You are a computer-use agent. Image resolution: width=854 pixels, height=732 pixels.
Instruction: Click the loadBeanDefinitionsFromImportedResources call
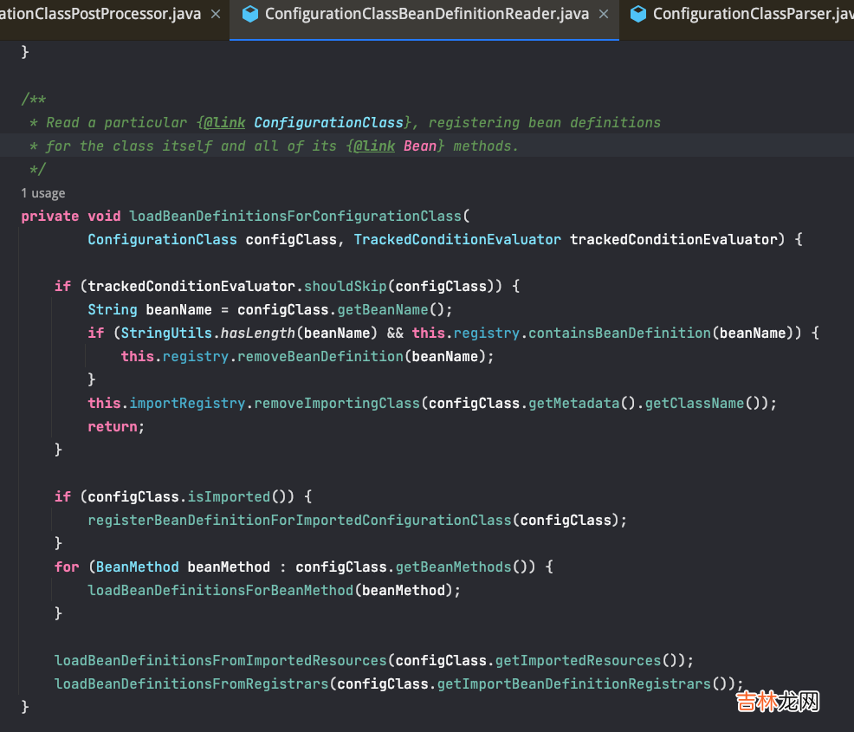pyautogui.click(x=220, y=660)
